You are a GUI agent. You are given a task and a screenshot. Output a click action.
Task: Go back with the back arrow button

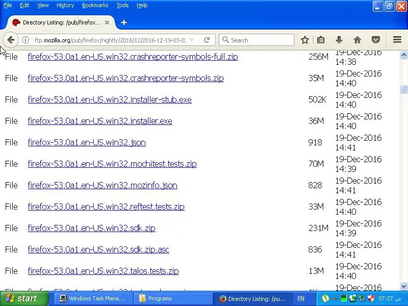point(11,40)
